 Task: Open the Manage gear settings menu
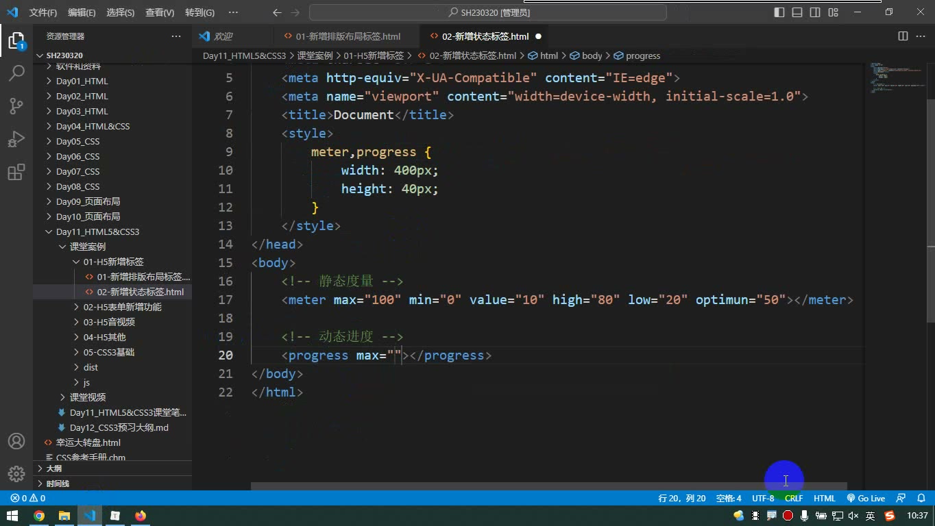16,474
